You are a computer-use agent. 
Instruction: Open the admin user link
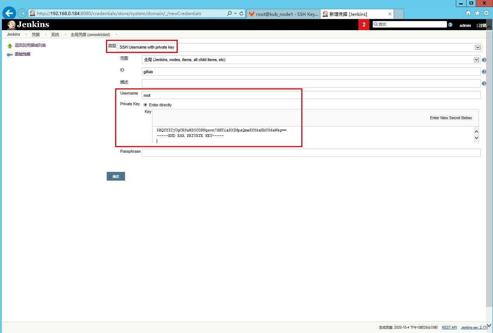[x=465, y=25]
